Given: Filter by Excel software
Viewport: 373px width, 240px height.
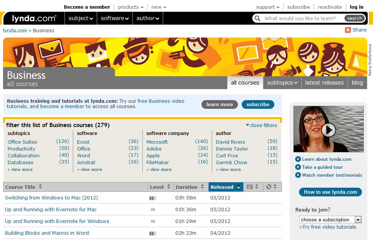Looking at the screenshot, I should point(83,142).
